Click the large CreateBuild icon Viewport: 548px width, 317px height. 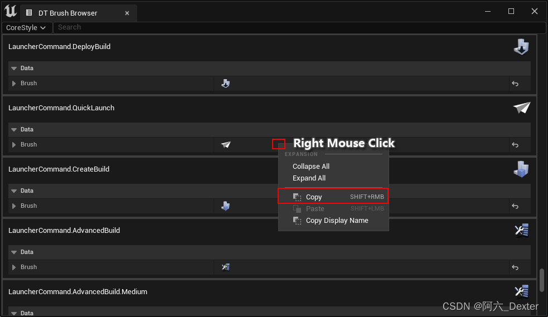[521, 169]
